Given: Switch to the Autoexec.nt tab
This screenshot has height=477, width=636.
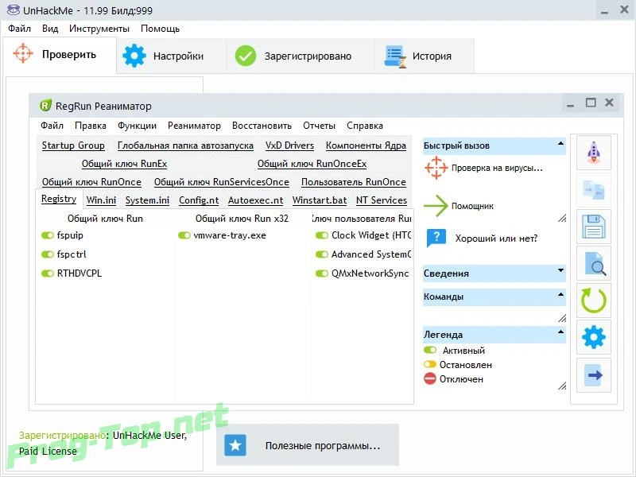Looking at the screenshot, I should coord(255,200).
